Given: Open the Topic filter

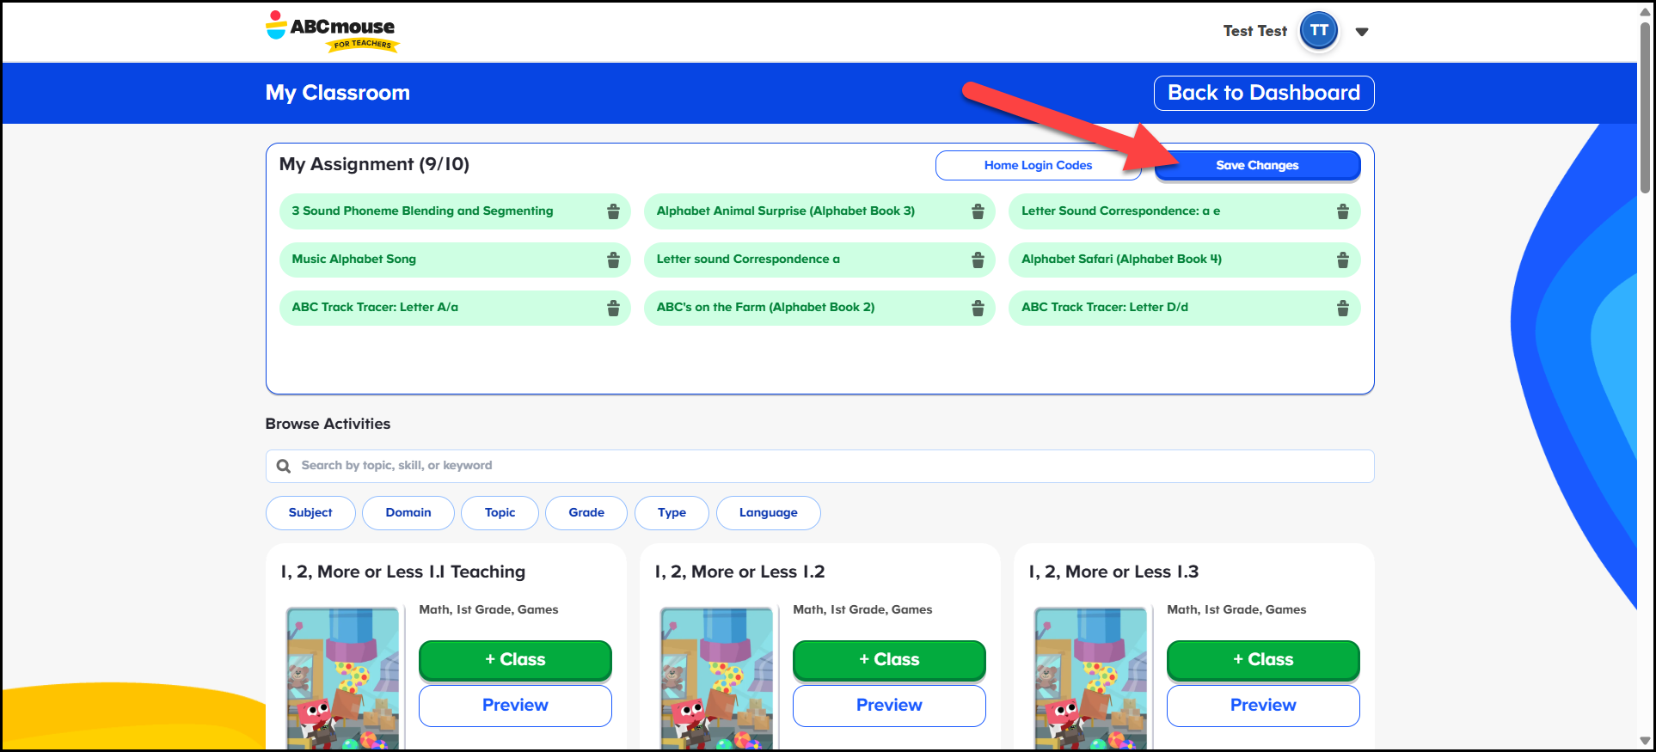Looking at the screenshot, I should pos(500,513).
